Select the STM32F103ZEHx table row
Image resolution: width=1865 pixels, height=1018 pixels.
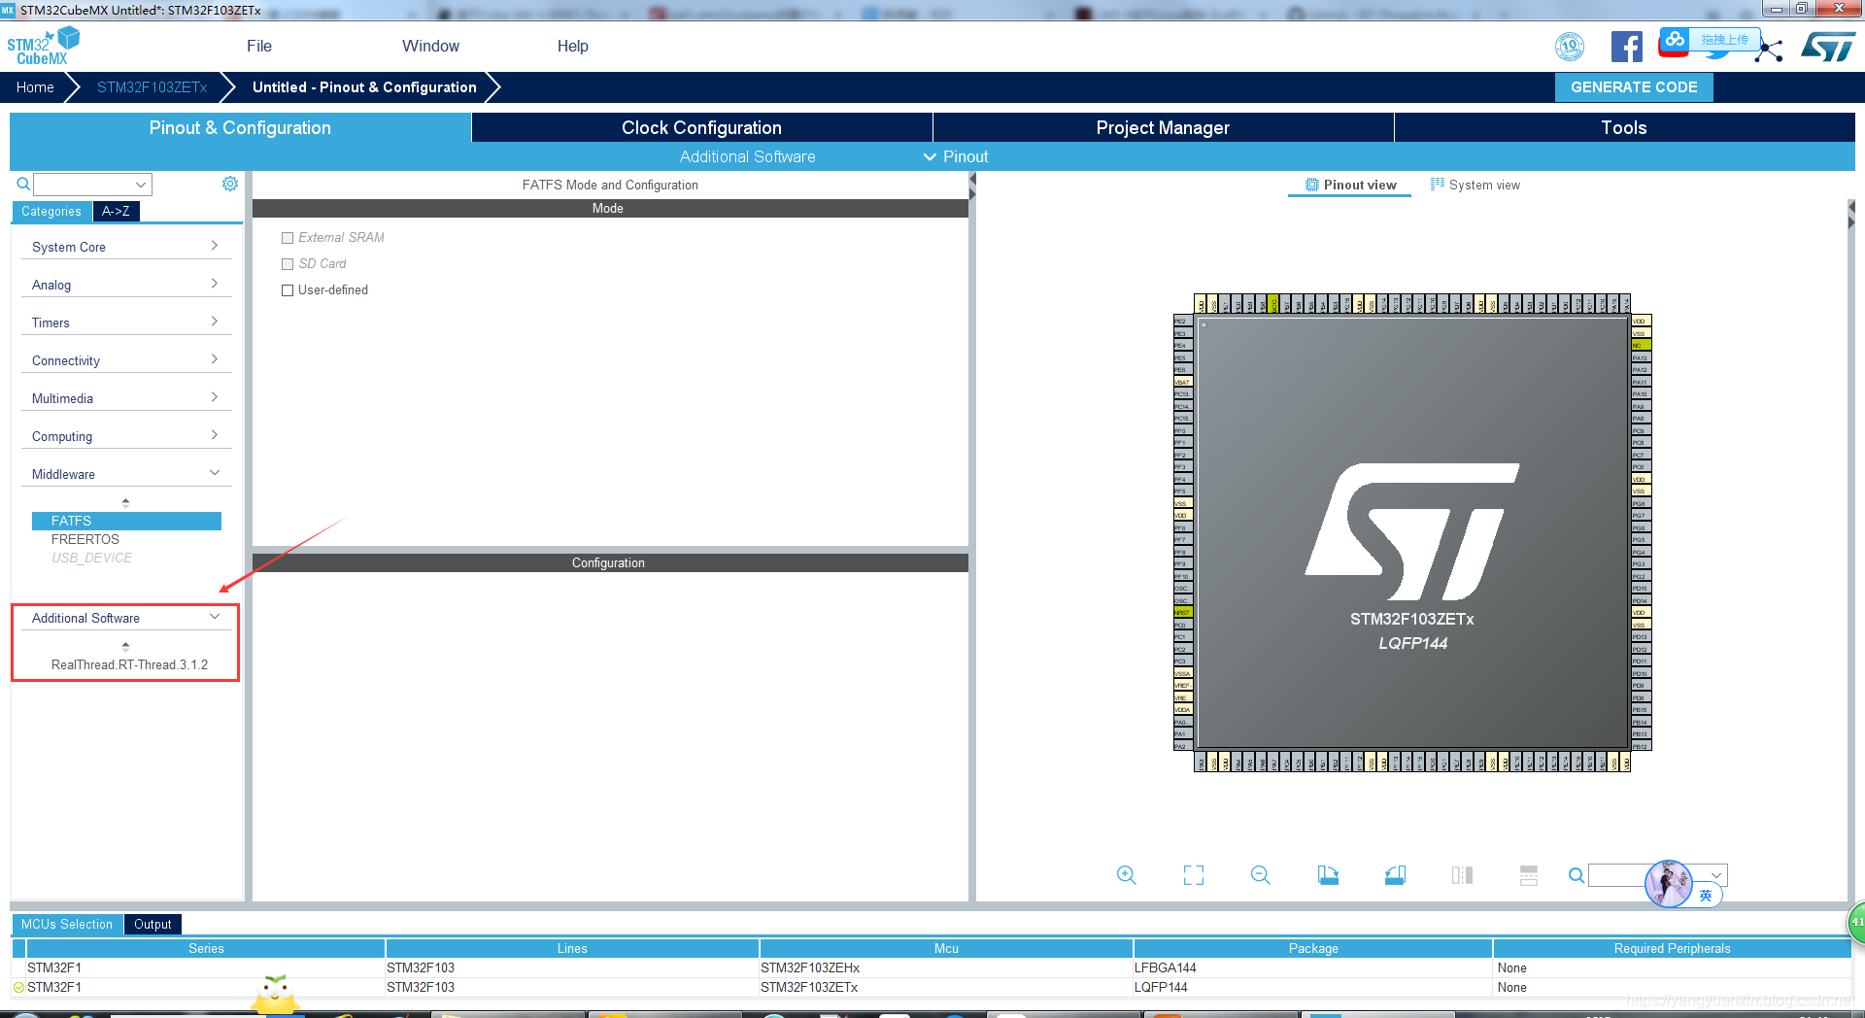931,967
